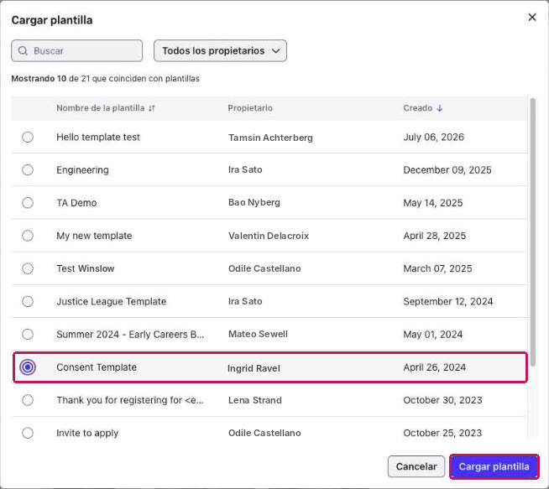
Task: Click the 'TA Demo' template name
Action: tap(76, 203)
